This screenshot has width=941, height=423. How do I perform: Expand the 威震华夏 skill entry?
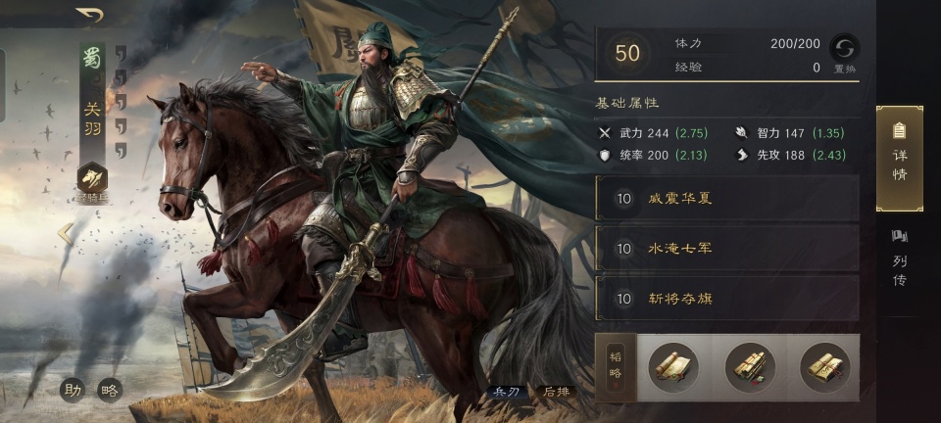tap(726, 199)
